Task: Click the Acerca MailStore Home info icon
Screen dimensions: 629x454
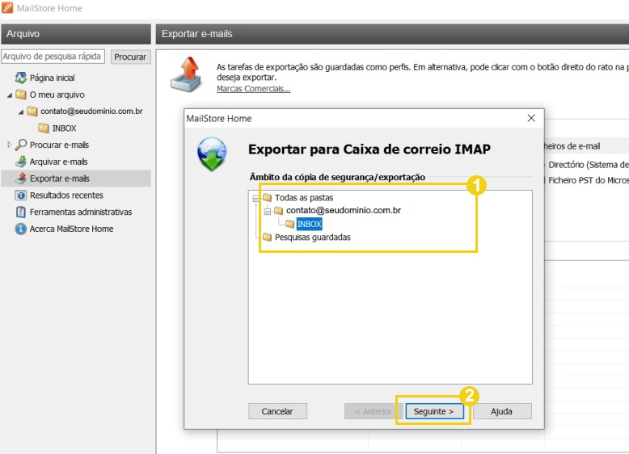Action: pyautogui.click(x=20, y=229)
